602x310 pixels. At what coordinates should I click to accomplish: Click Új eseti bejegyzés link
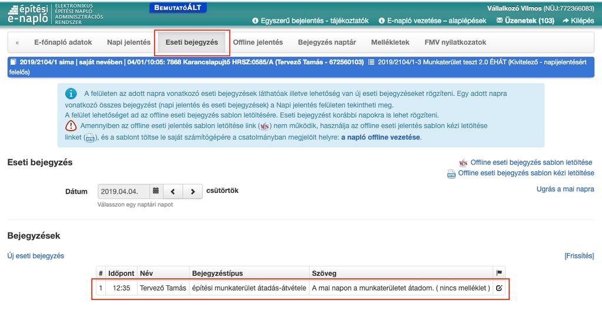tap(36, 256)
